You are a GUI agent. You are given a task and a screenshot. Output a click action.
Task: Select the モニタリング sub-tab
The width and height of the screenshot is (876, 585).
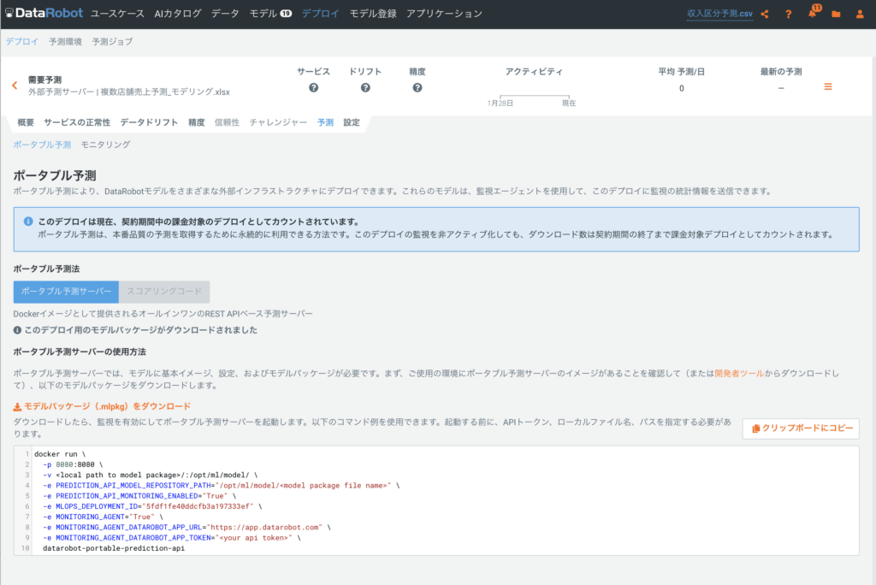point(105,145)
